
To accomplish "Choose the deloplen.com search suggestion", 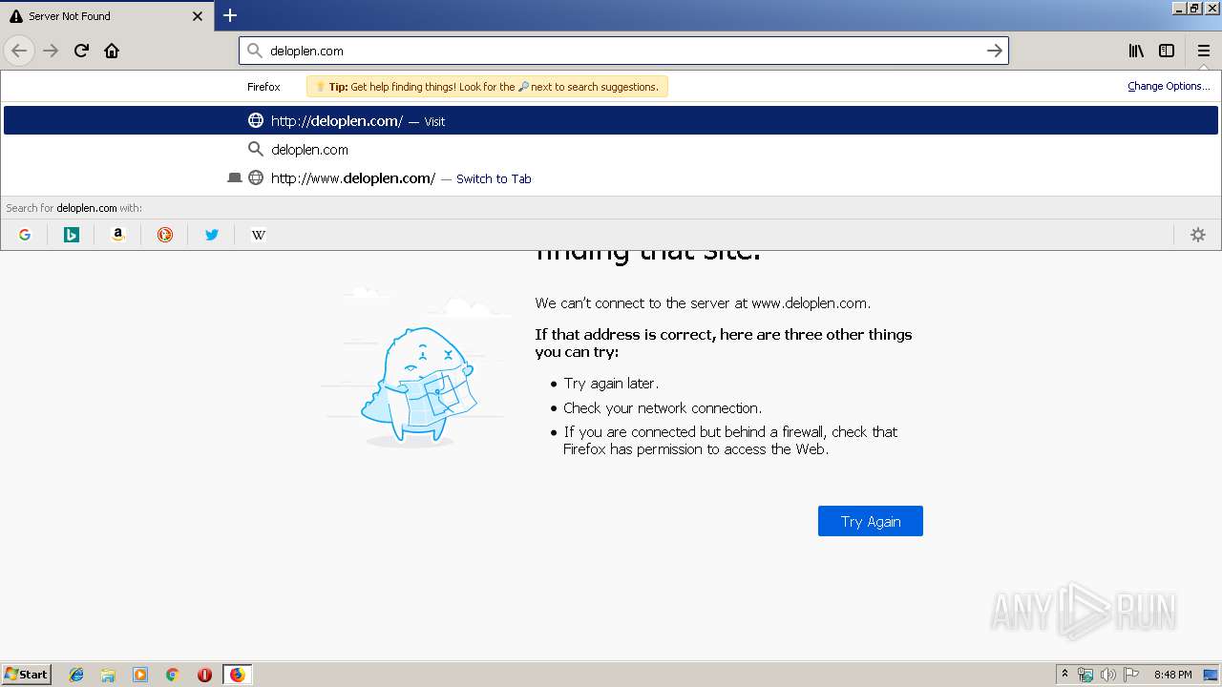I will 611,149.
